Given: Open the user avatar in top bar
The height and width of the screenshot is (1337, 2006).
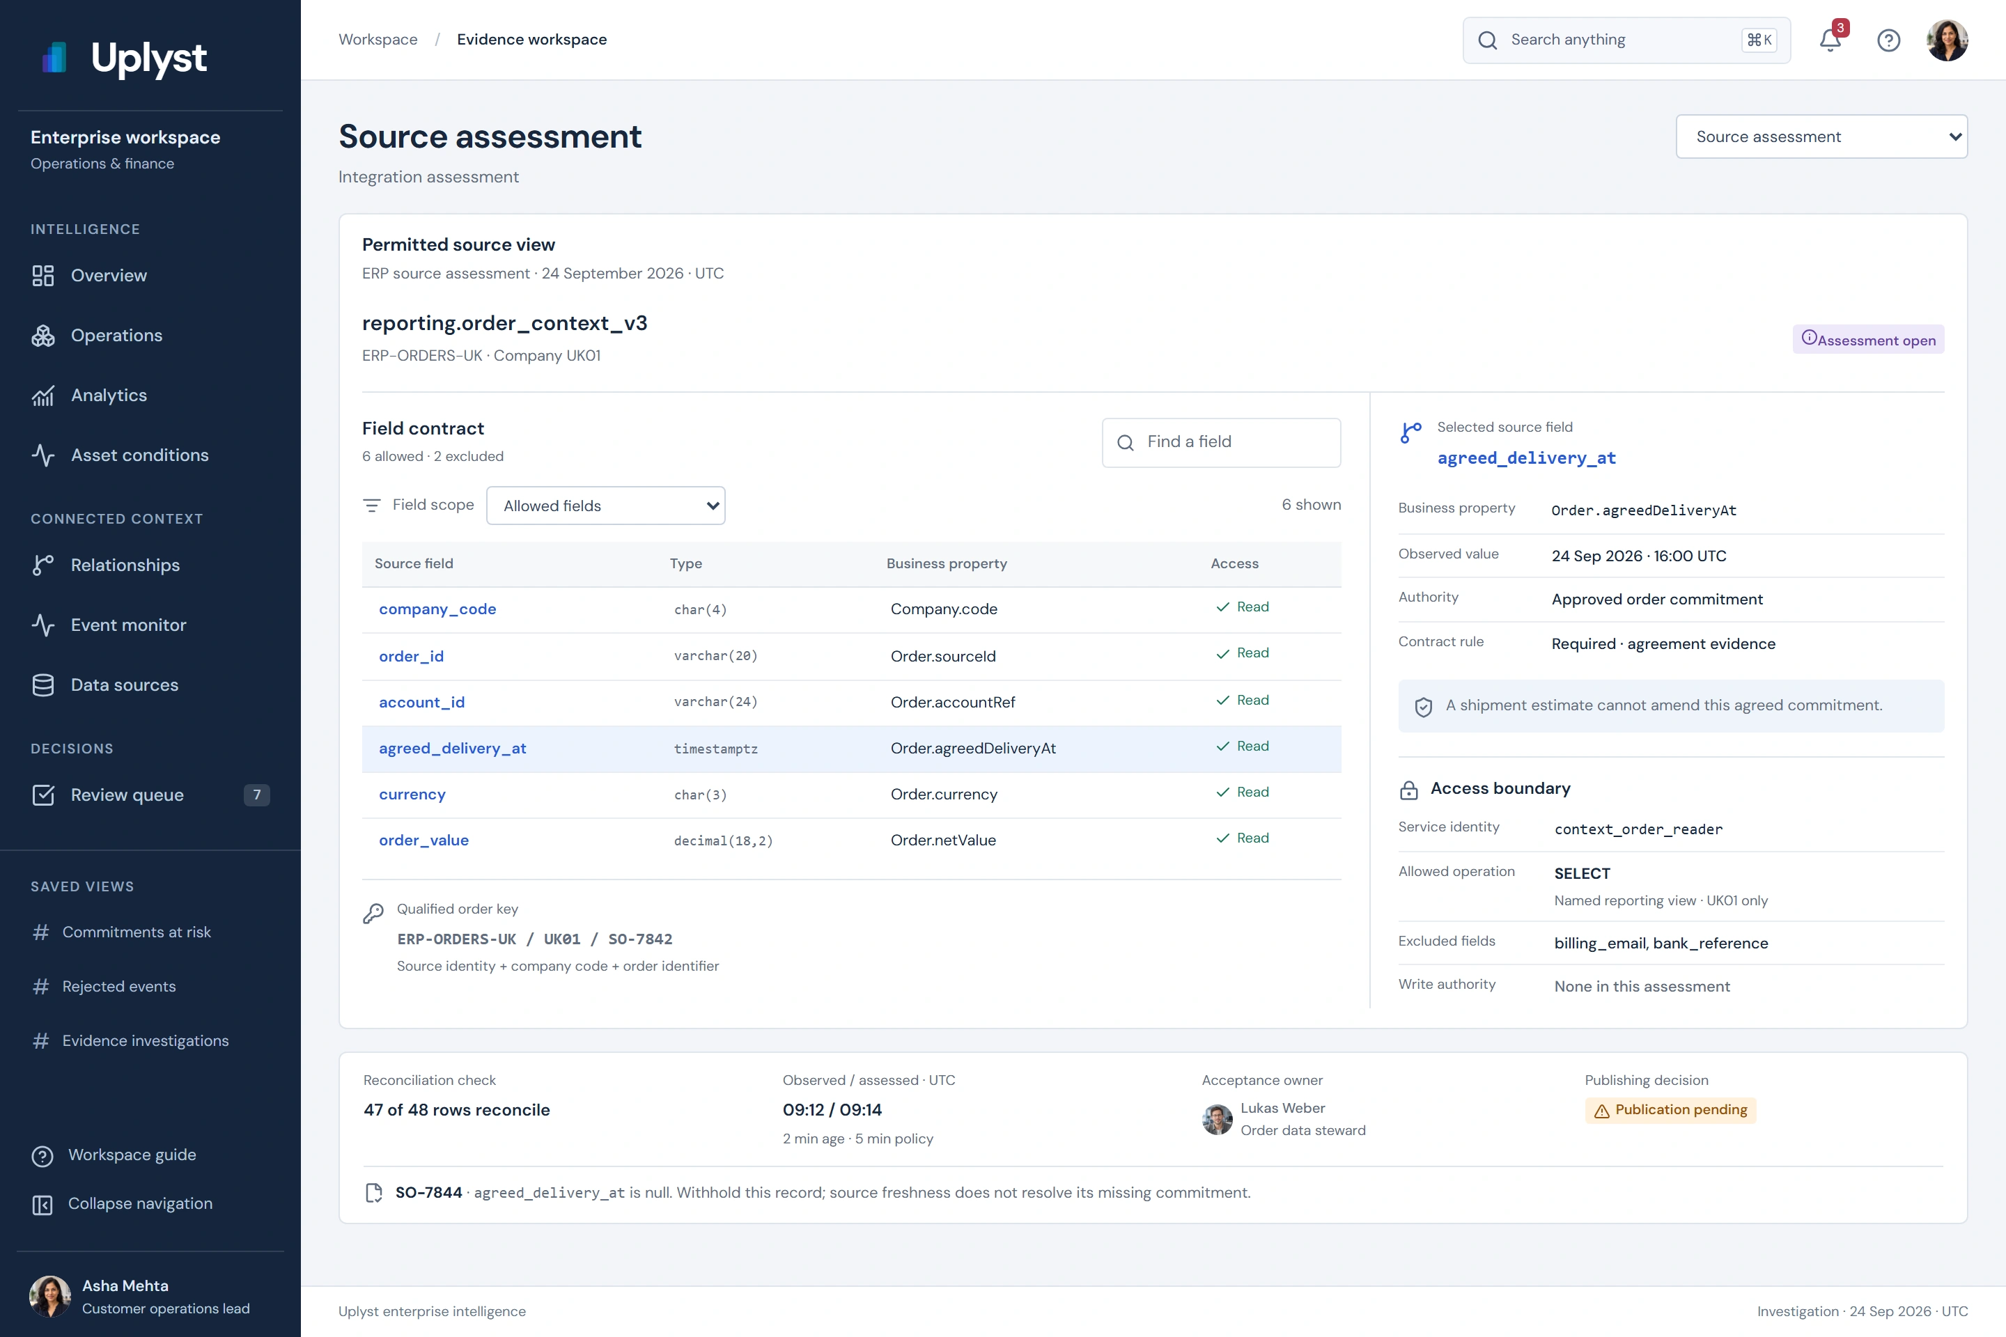Looking at the screenshot, I should (x=1947, y=40).
